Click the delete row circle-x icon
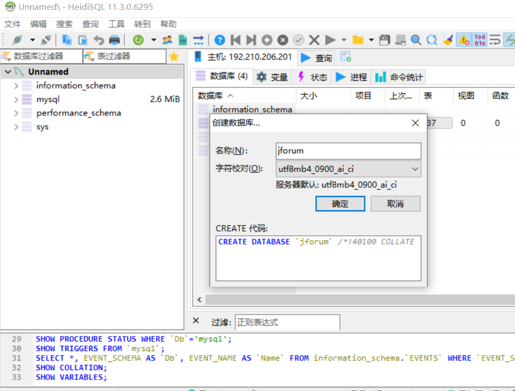Image resolution: width=515 pixels, height=391 pixels. click(283, 40)
